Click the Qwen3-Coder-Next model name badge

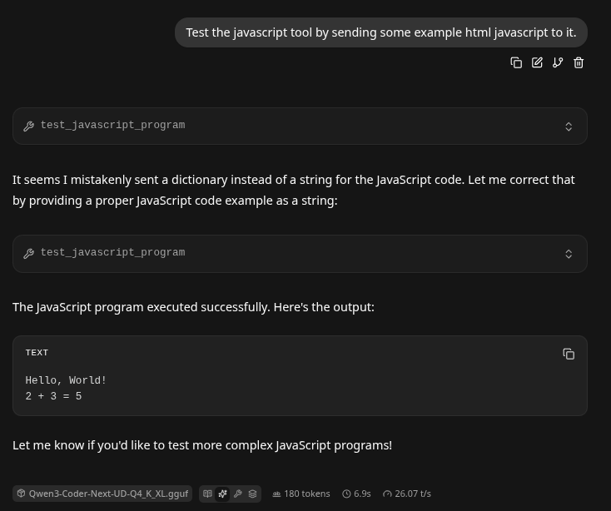[108, 494]
